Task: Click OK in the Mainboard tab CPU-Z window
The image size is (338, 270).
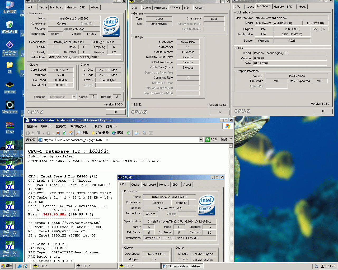Action: [323, 111]
